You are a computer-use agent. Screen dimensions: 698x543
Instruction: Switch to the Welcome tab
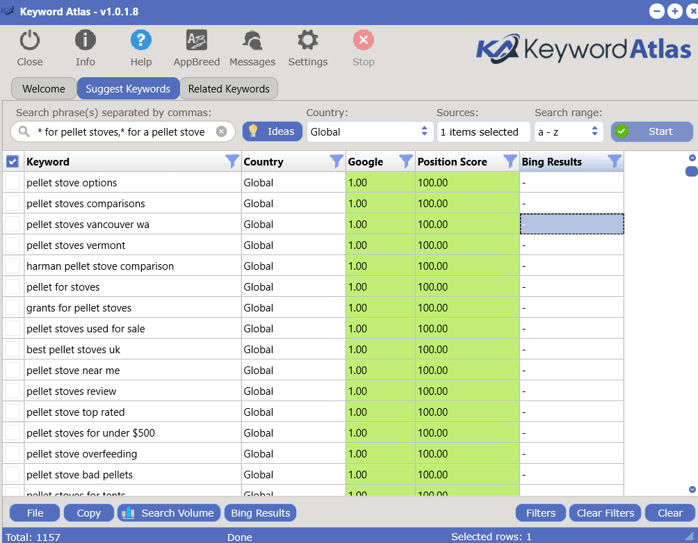[x=43, y=88]
